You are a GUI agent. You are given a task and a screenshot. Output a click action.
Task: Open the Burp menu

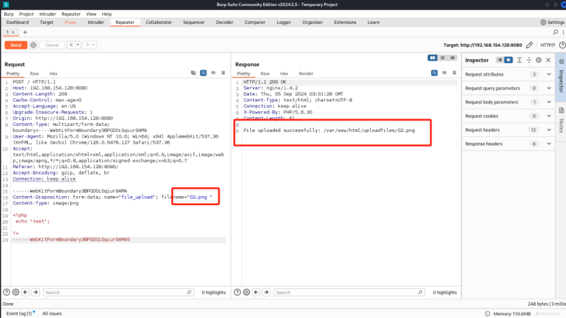click(x=9, y=14)
